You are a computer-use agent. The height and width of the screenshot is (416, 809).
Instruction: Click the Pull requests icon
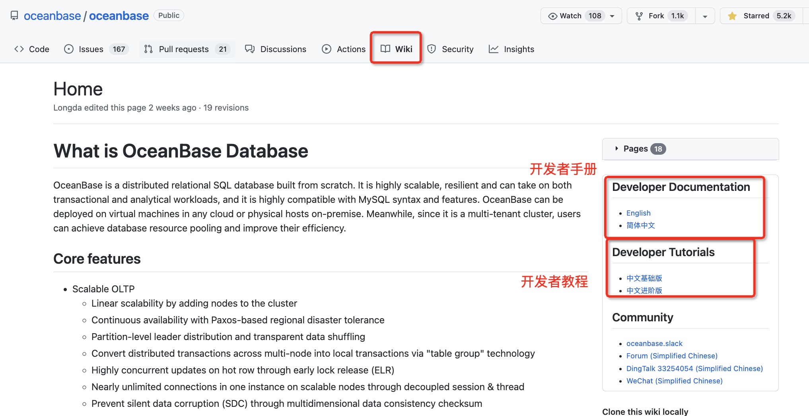tap(148, 49)
